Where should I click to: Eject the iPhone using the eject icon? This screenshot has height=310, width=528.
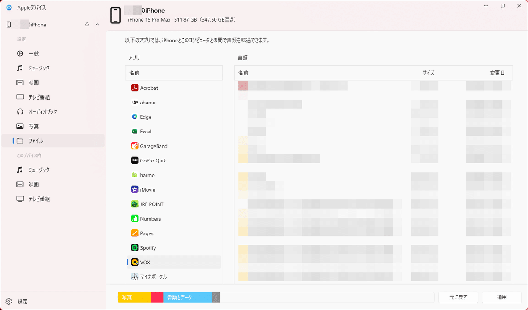87,25
